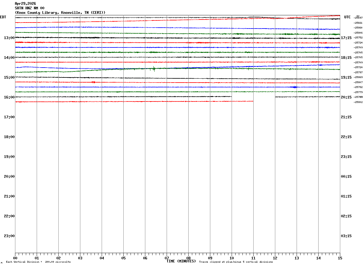The image size is (364, 266).
Task: Click the TIME (MINUTES) axis title
Action: point(181,261)
